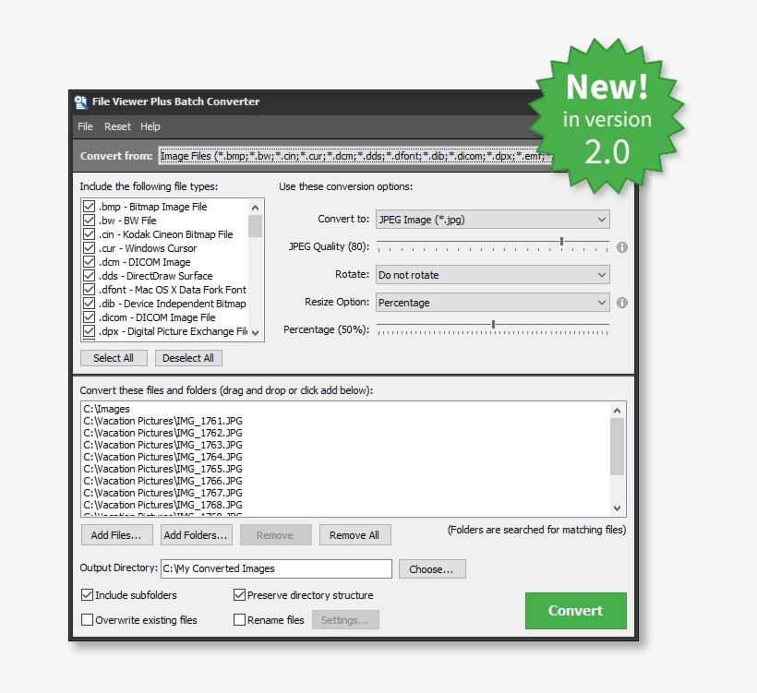Select IMG_1765.JPG in the file list
This screenshot has width=757, height=693.
(162, 469)
